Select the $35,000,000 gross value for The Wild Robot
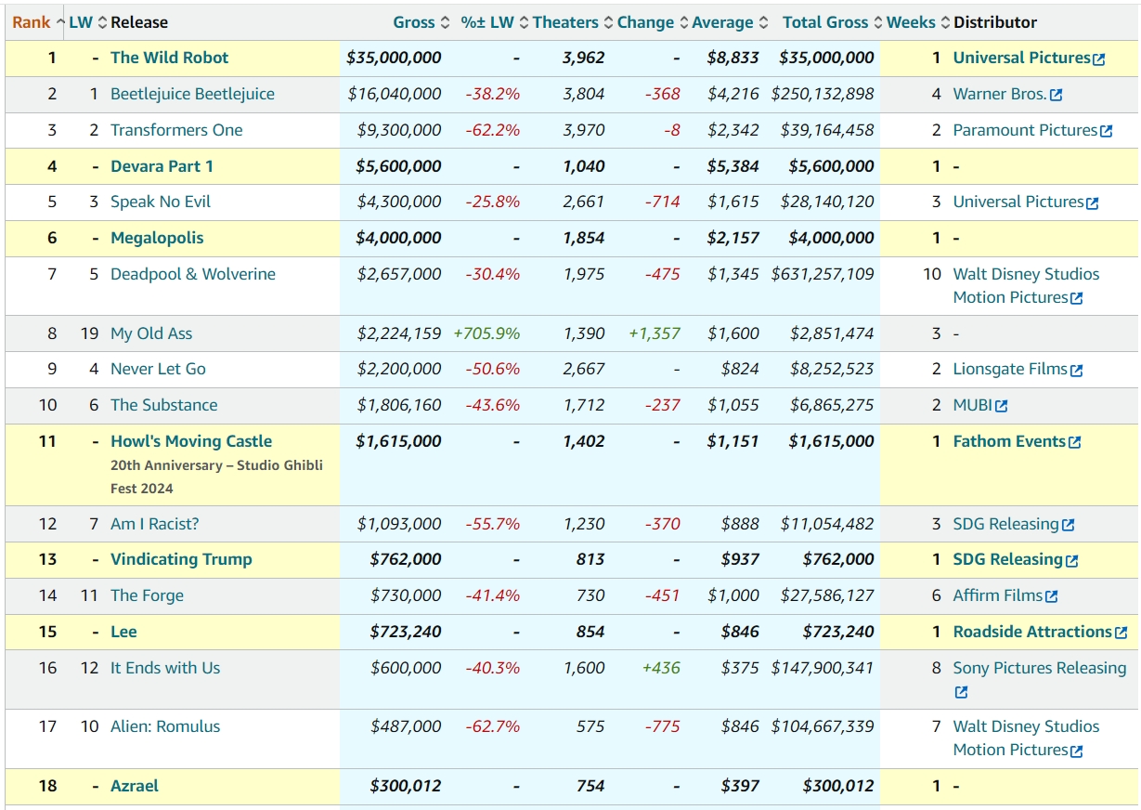 tap(394, 58)
